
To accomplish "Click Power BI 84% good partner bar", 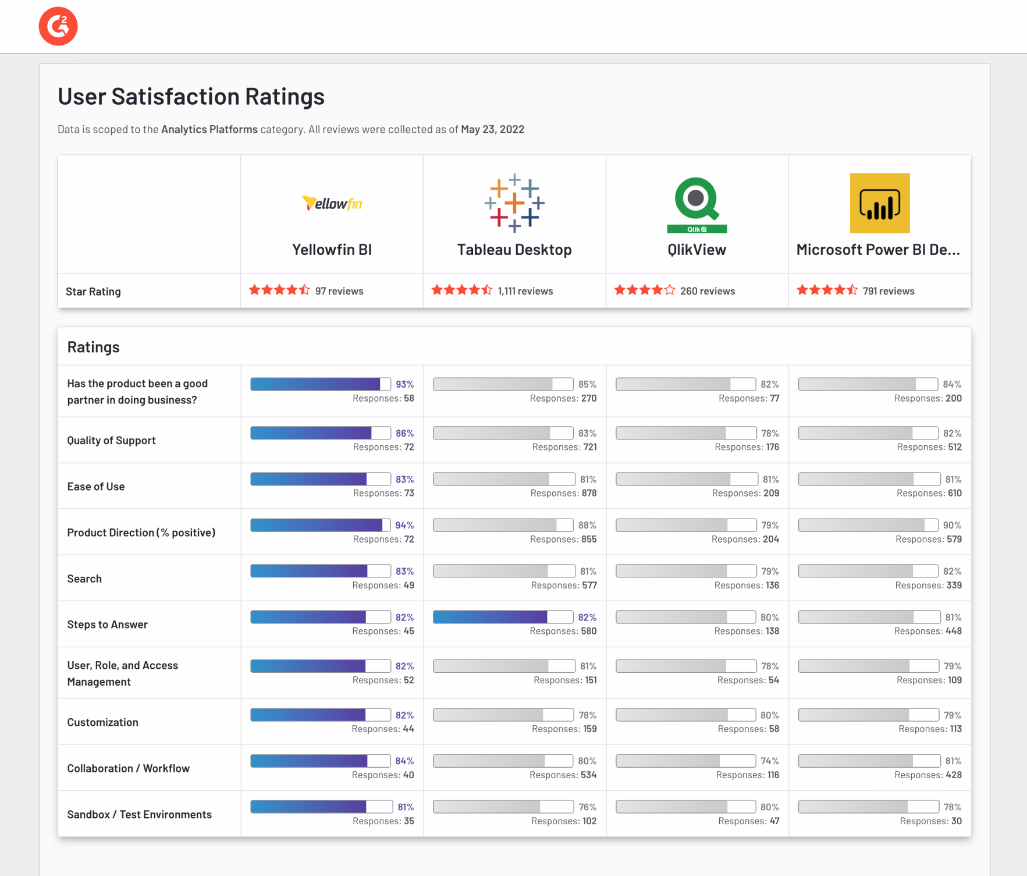I will (868, 384).
